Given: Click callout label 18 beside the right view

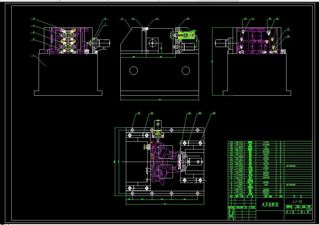Looking at the screenshot, I should (288, 36).
